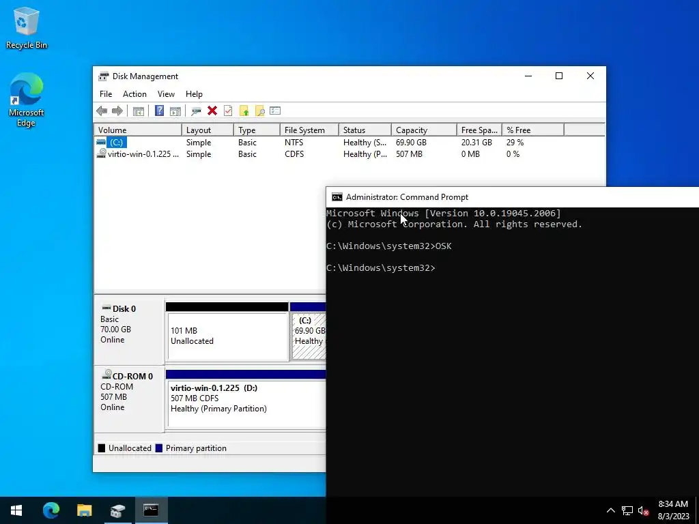Sort by the % Free column header
The image size is (699, 524).
pyautogui.click(x=532, y=130)
